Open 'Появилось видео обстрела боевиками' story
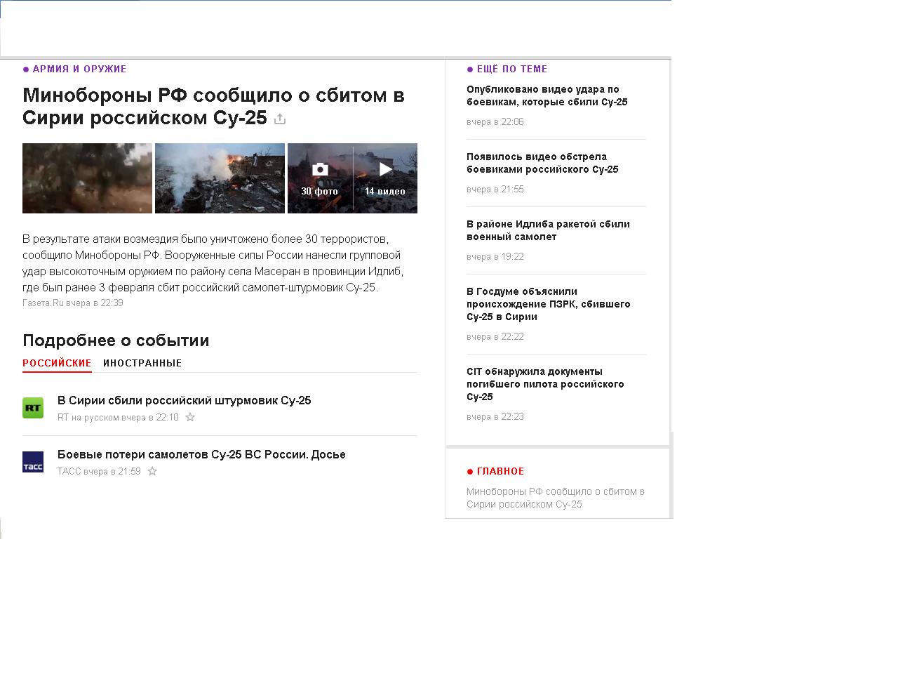The width and height of the screenshot is (898, 695). click(542, 163)
